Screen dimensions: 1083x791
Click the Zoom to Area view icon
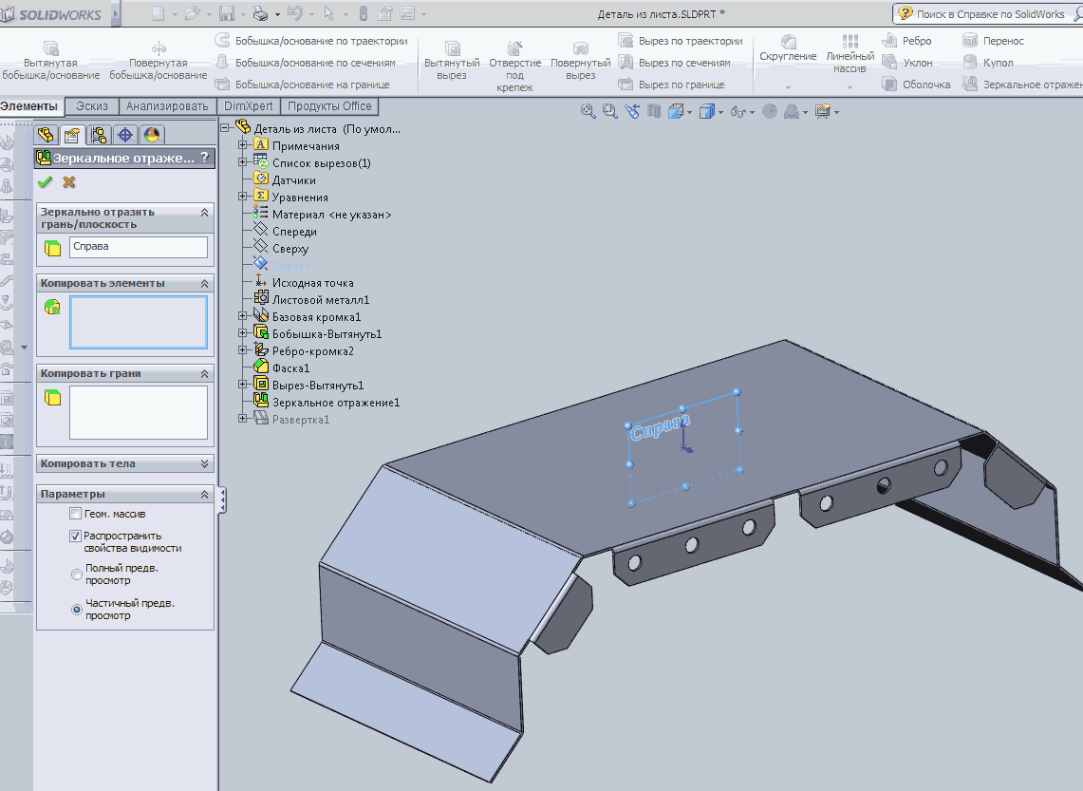point(609,111)
